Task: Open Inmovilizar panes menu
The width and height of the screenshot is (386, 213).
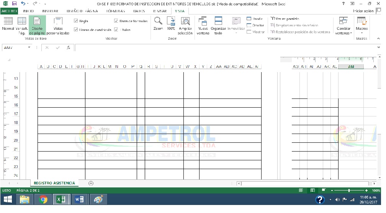Action: (236, 26)
